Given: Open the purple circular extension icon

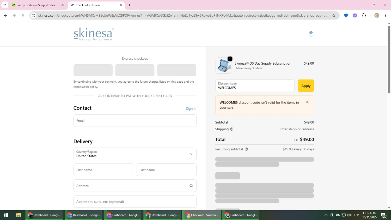Looking at the screenshot, I should click(x=355, y=15).
